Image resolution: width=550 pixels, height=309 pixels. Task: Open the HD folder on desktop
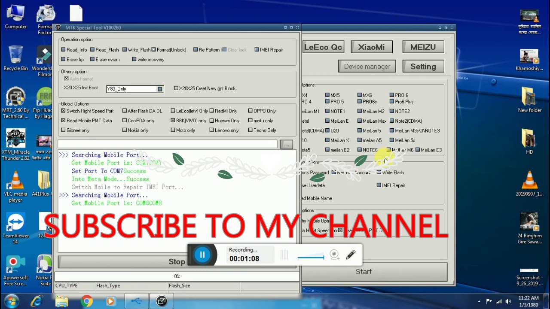click(529, 142)
